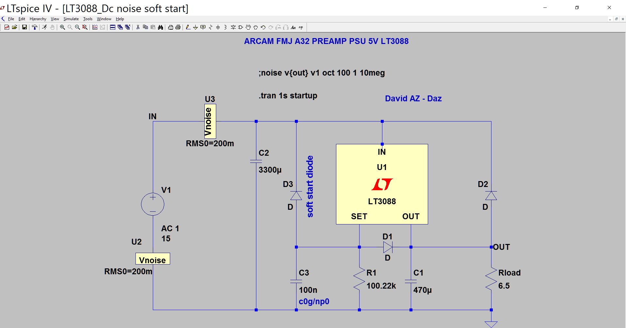The image size is (626, 328).
Task: Add a SPICE directive with .op
Action: [301, 27]
